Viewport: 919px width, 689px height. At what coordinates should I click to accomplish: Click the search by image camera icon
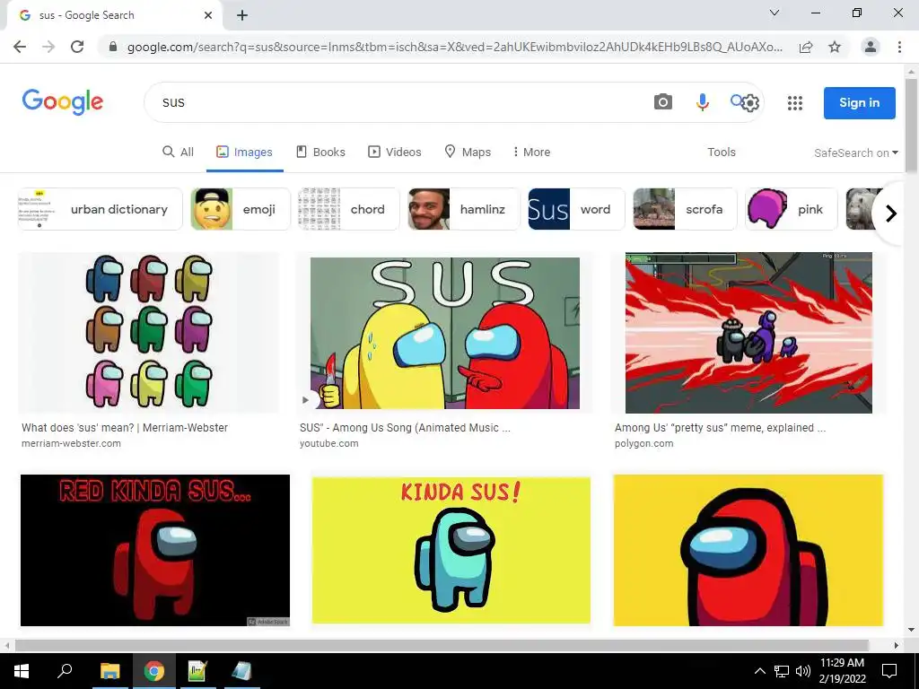click(663, 102)
